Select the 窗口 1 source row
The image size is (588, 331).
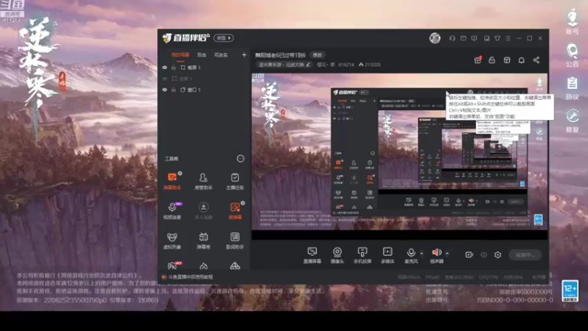coord(204,90)
